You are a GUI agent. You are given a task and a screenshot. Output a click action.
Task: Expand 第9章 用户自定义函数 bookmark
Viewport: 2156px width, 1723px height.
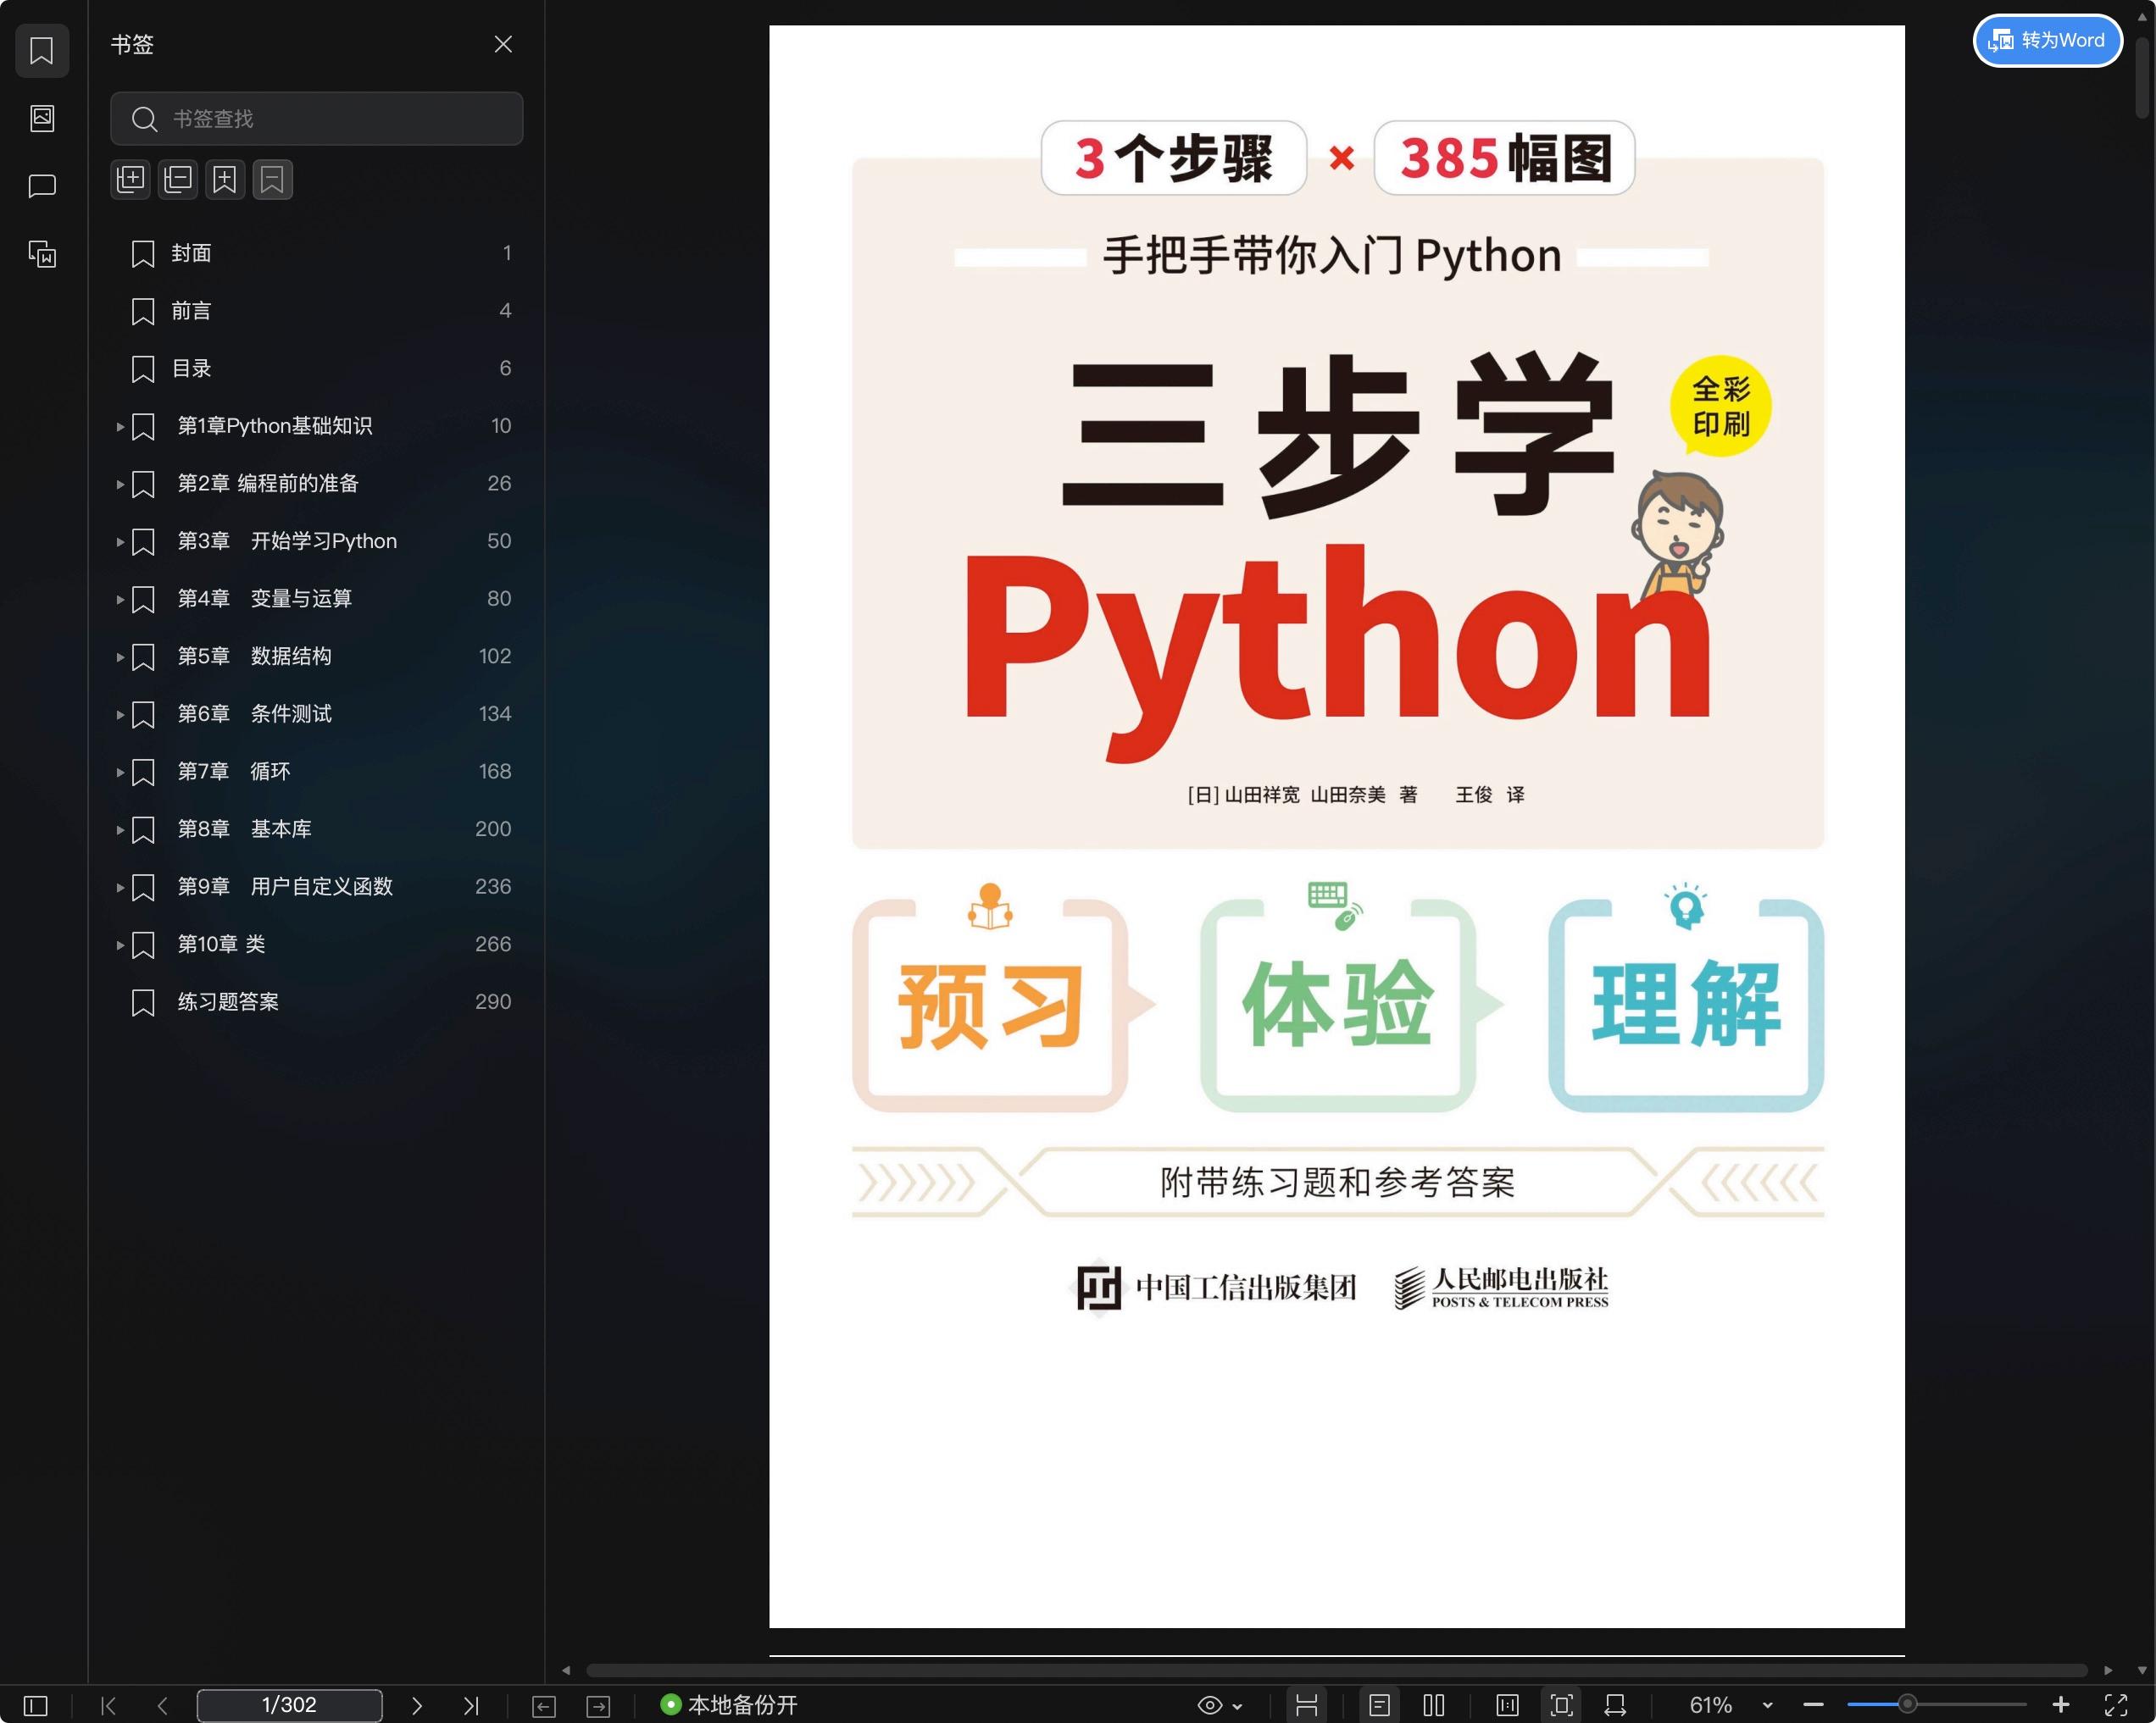pyautogui.click(x=120, y=888)
